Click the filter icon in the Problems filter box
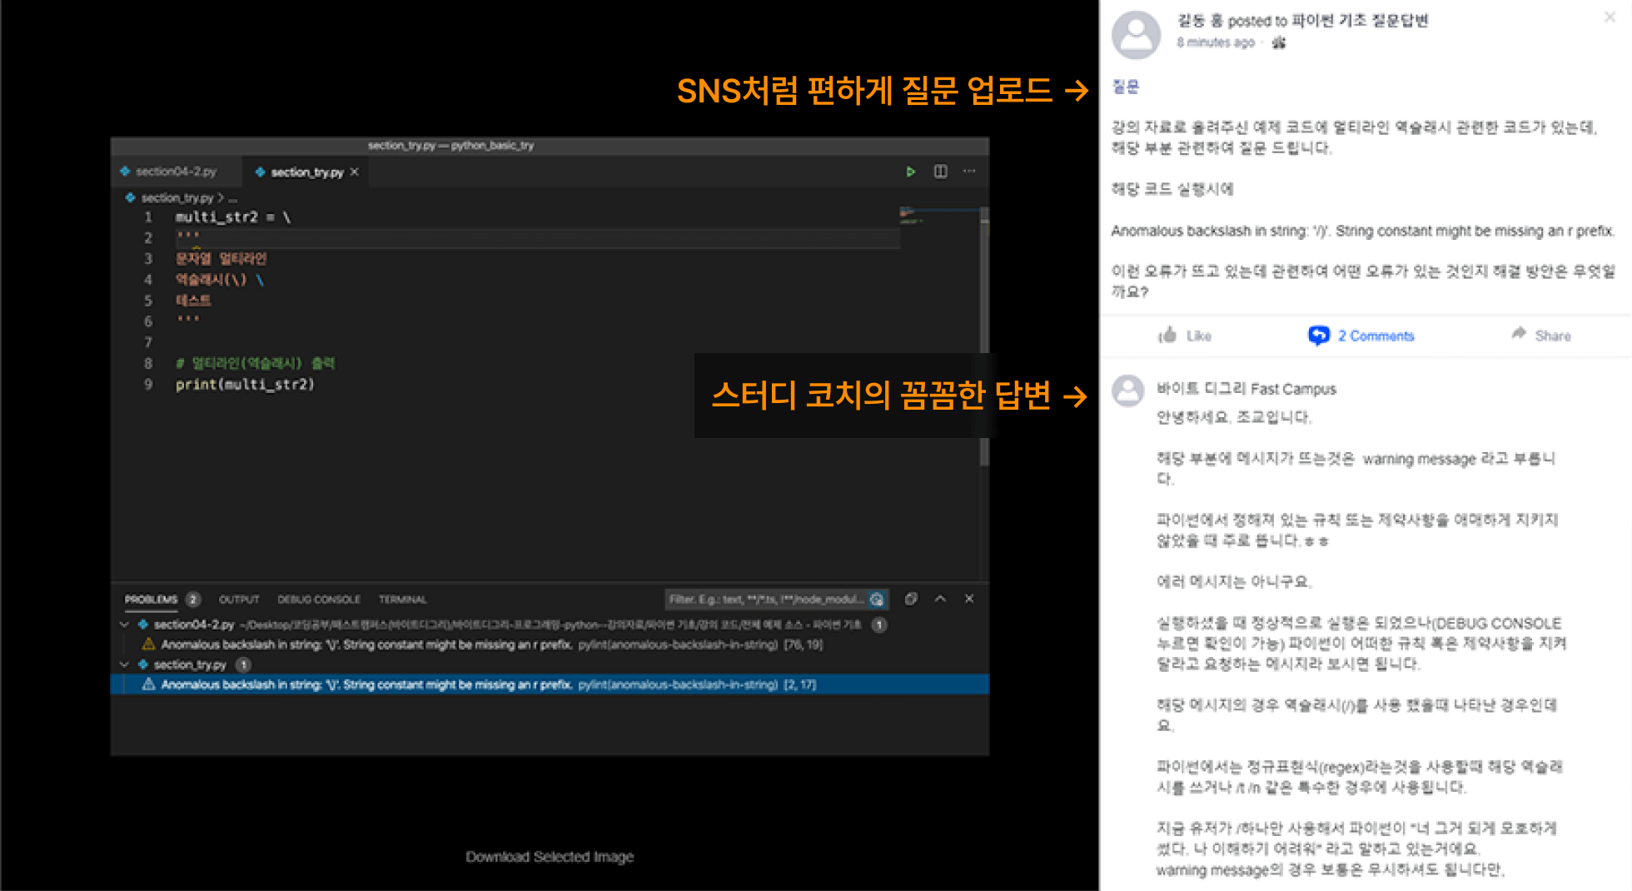Viewport: 1632px width, 891px height. tap(876, 599)
